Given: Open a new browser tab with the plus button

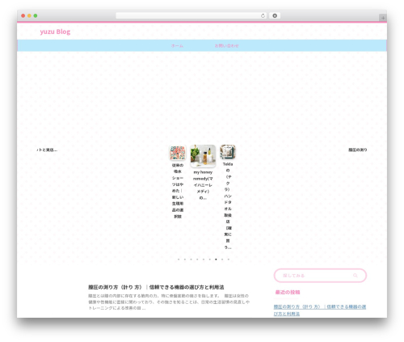Looking at the screenshot, I should [x=383, y=18].
